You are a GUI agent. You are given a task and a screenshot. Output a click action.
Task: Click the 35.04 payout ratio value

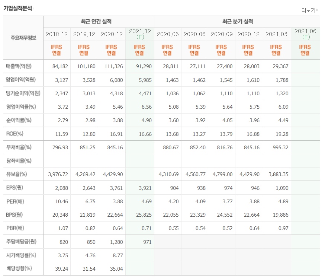click(x=116, y=269)
